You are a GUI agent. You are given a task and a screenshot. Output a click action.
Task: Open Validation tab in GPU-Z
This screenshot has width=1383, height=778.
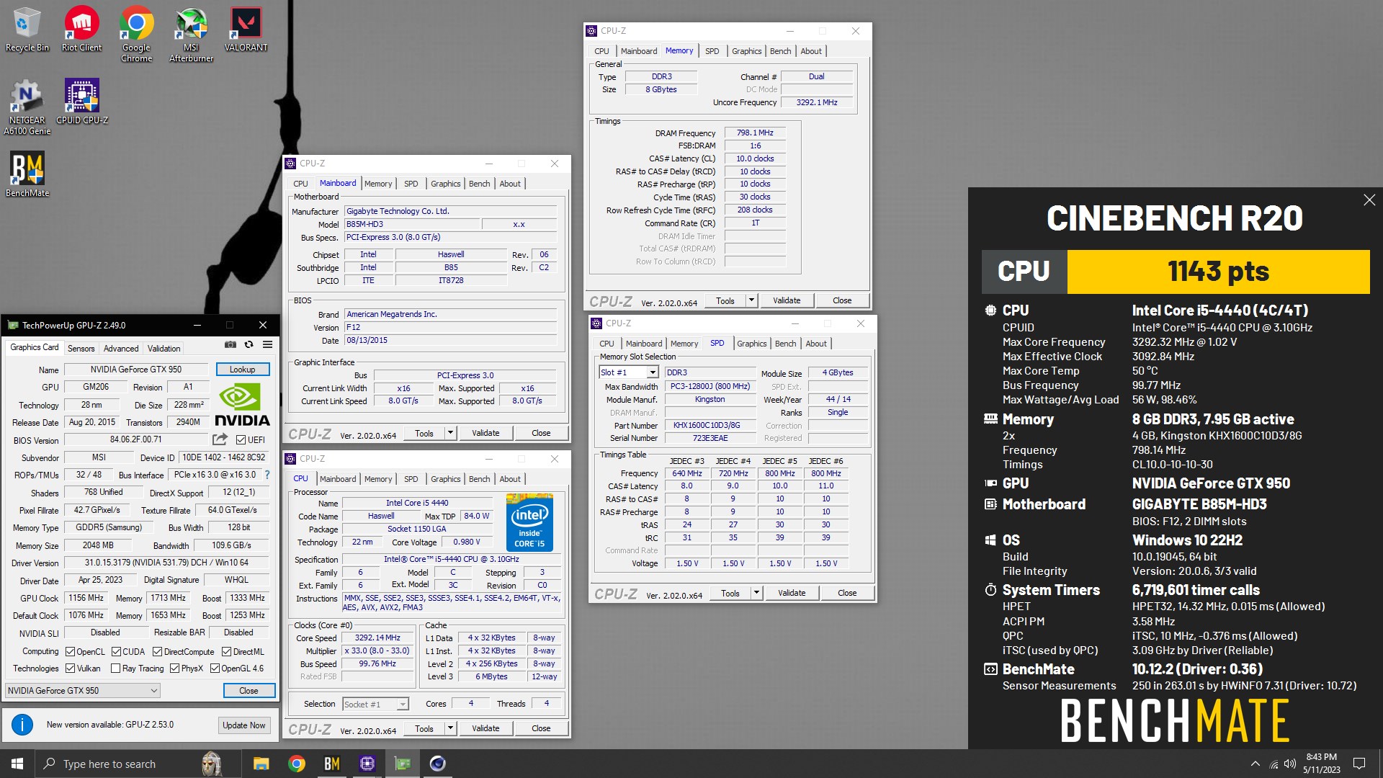164,348
